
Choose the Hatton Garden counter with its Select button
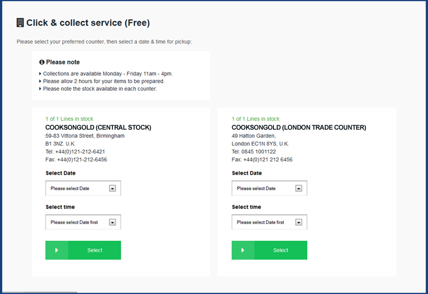point(269,250)
